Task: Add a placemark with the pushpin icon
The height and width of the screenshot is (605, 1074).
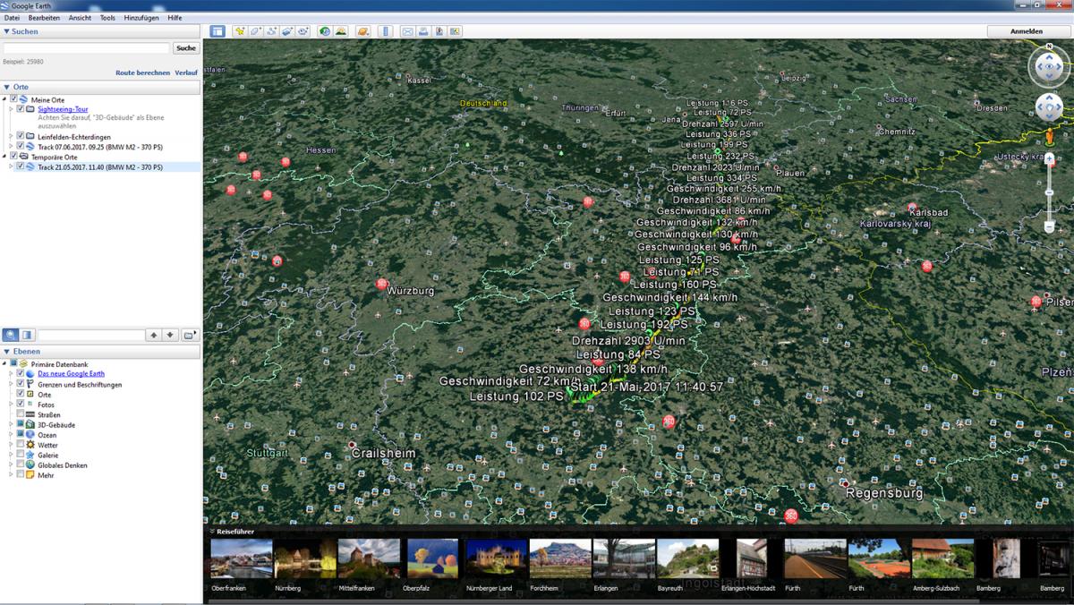Action: 240,31
